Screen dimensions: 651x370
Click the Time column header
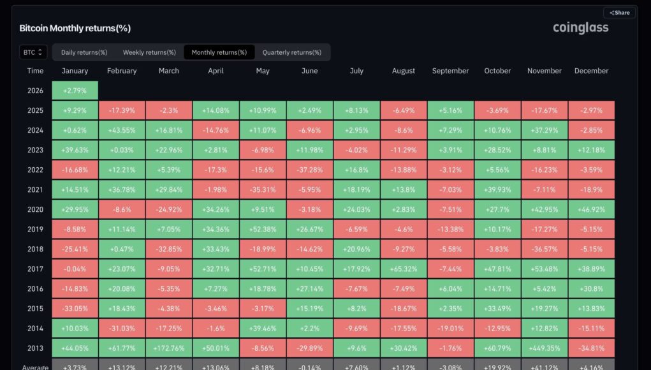click(36, 71)
